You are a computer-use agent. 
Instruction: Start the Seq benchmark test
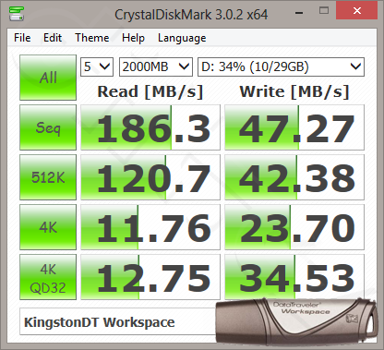pyautogui.click(x=48, y=127)
